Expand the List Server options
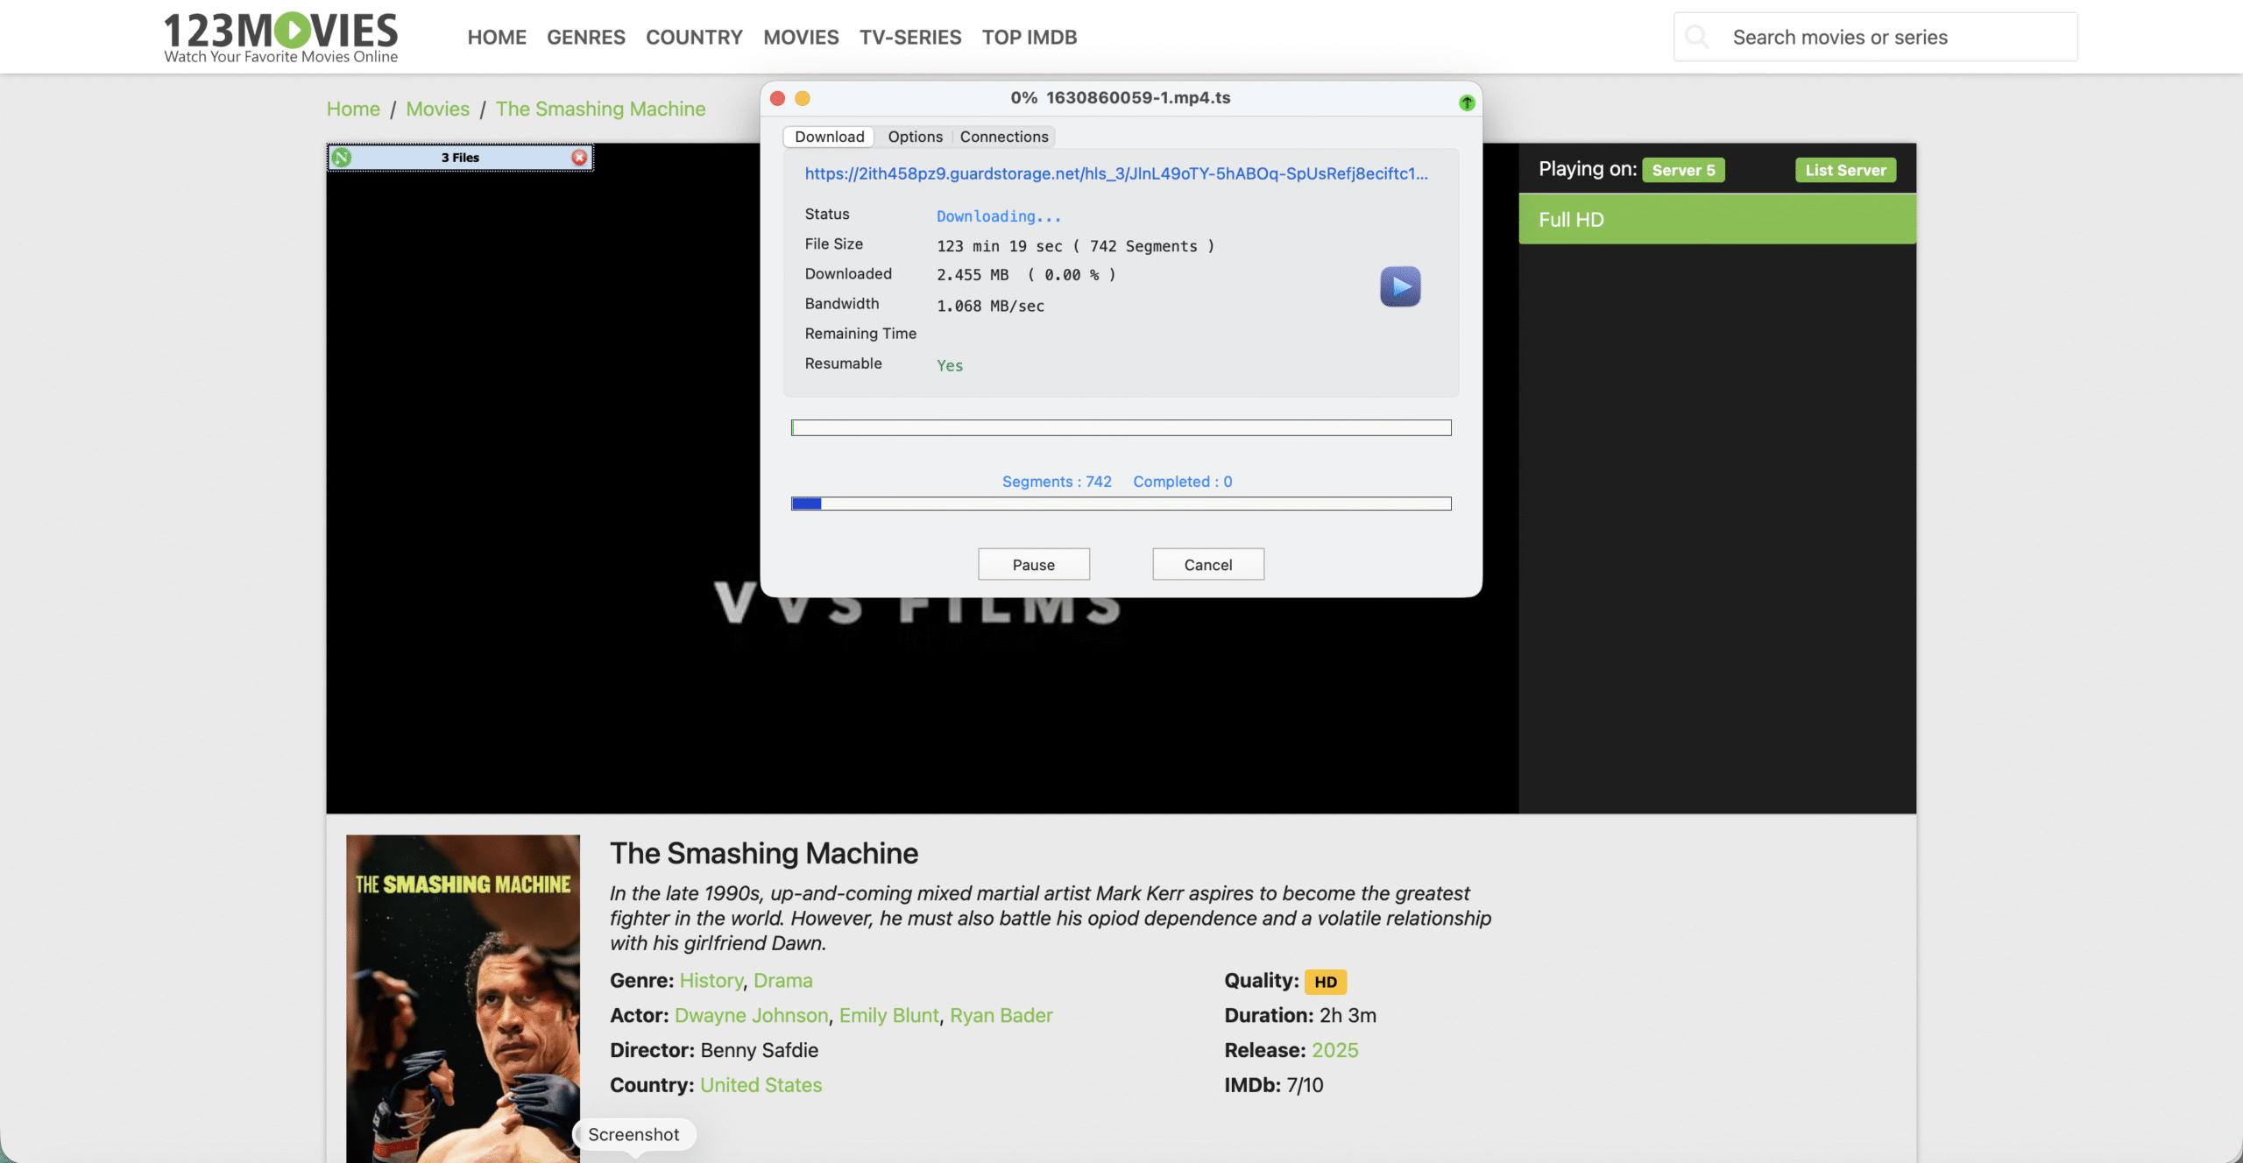Viewport: 2243px width, 1163px height. (1845, 170)
